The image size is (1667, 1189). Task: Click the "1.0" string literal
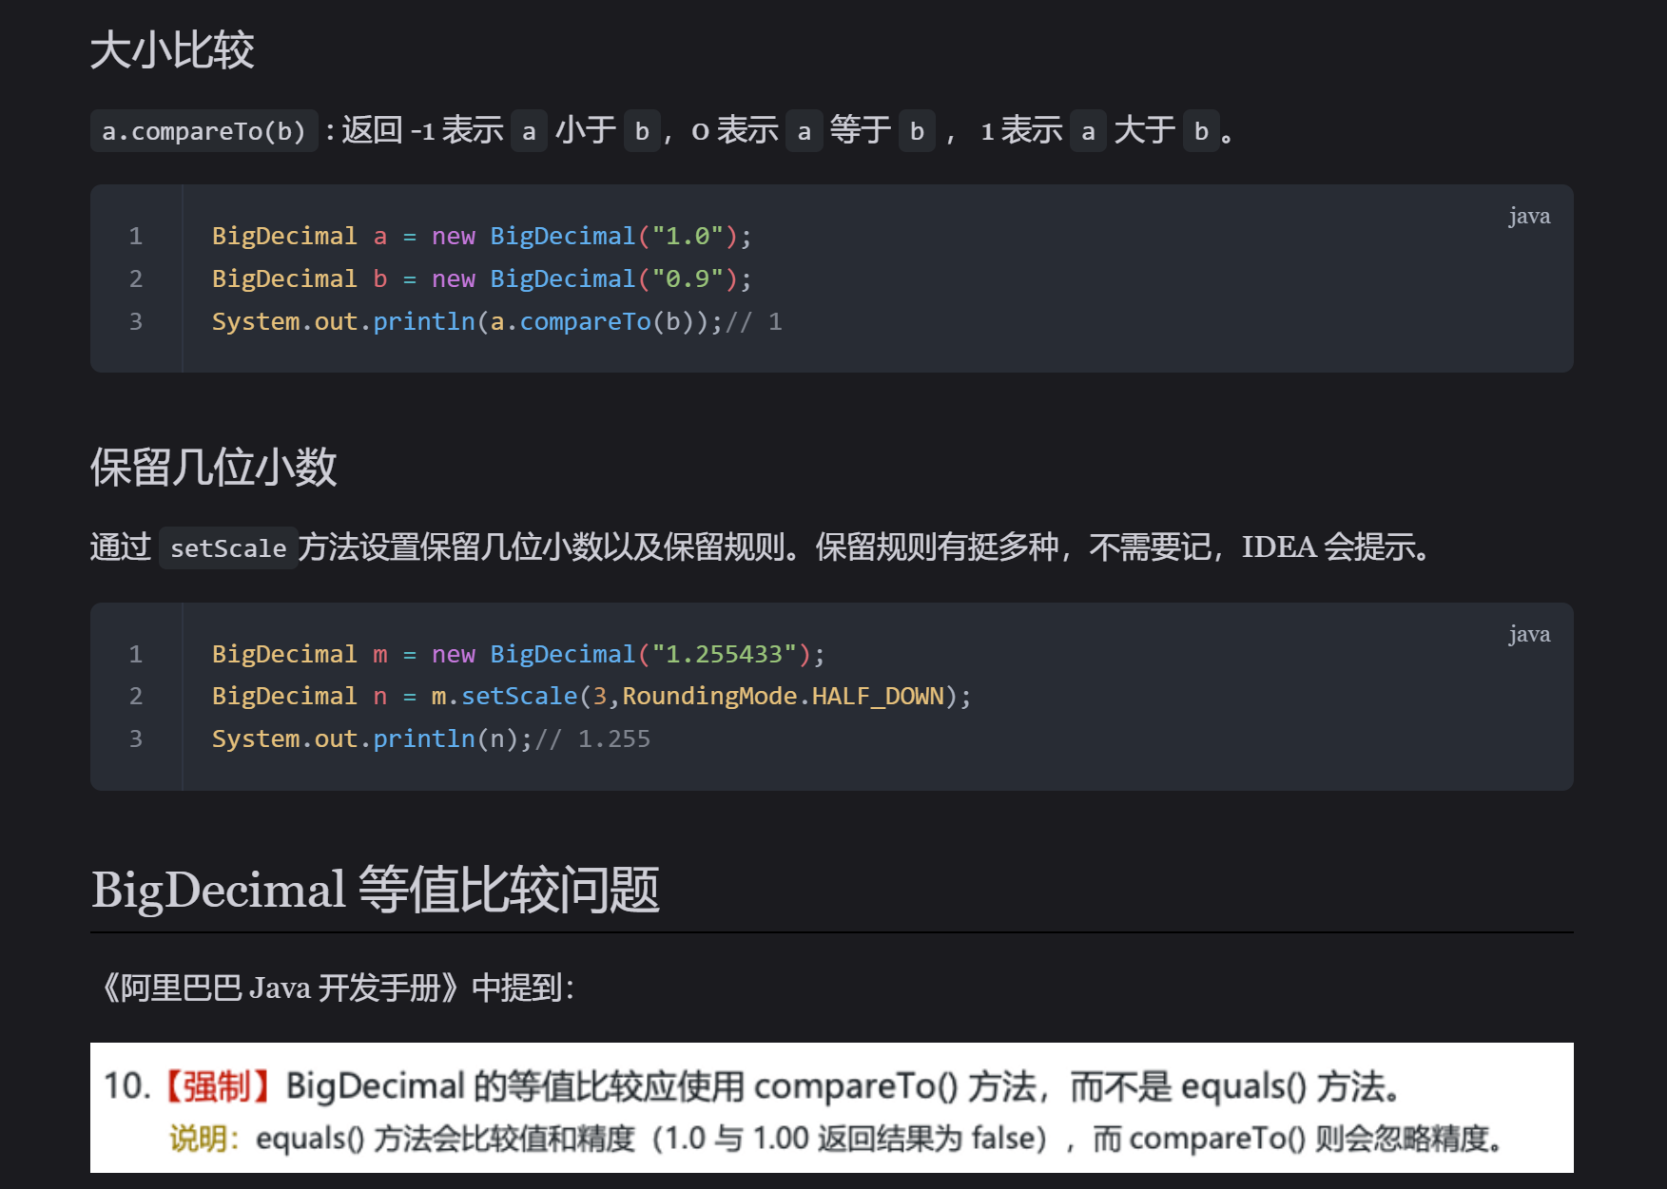[x=688, y=236]
